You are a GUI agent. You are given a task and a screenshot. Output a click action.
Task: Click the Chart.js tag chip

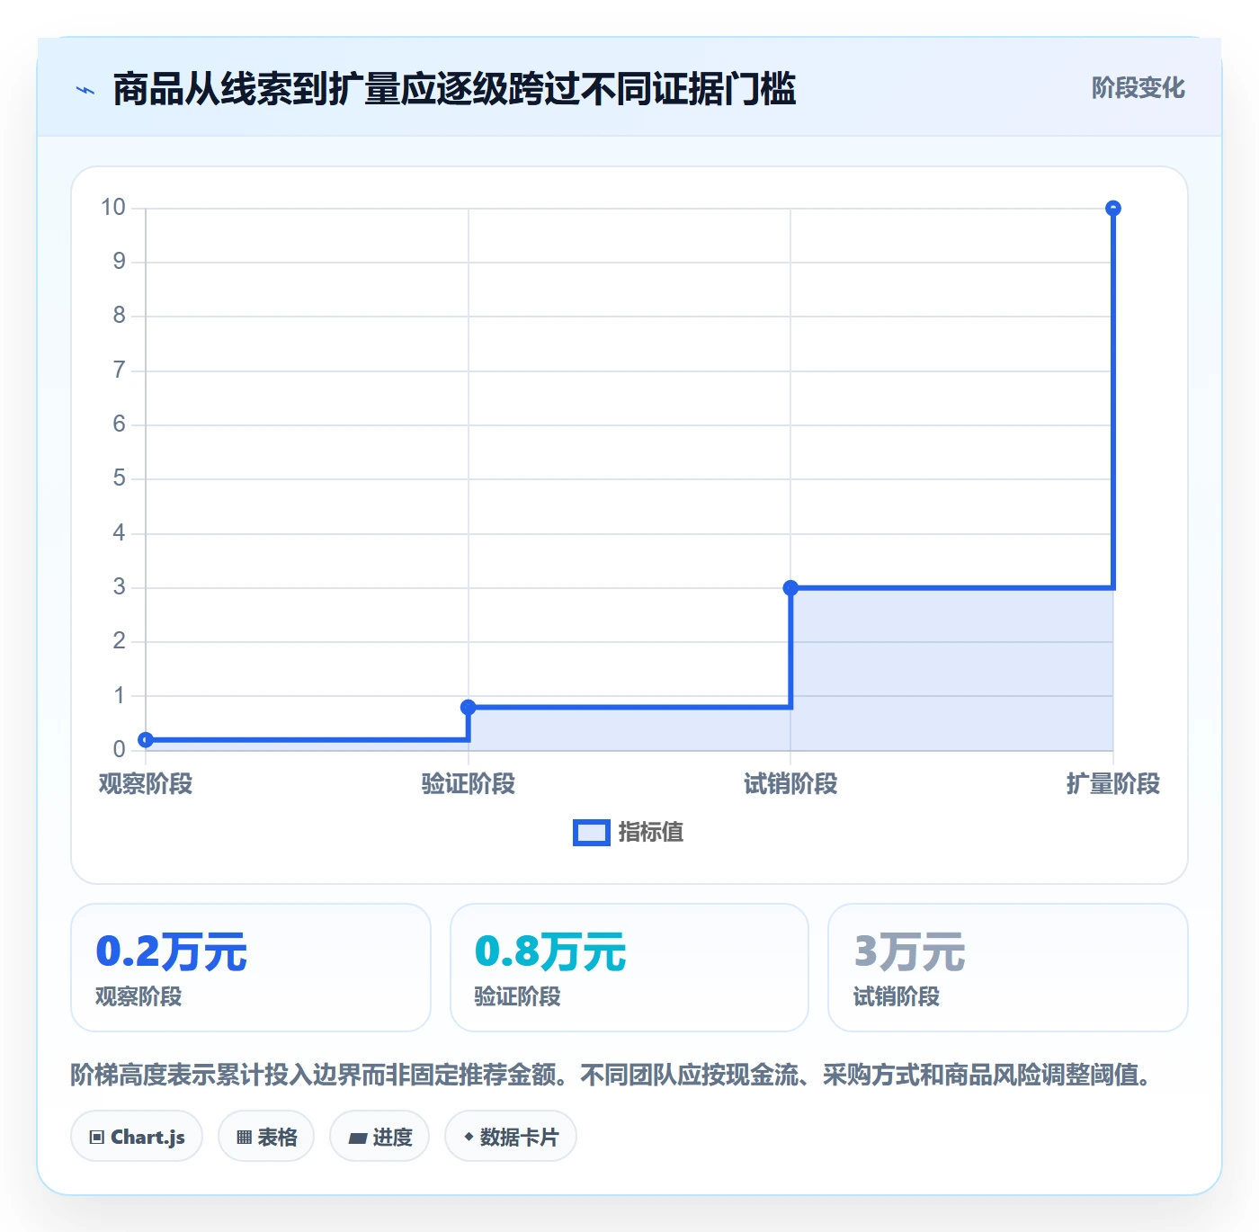coord(137,1137)
